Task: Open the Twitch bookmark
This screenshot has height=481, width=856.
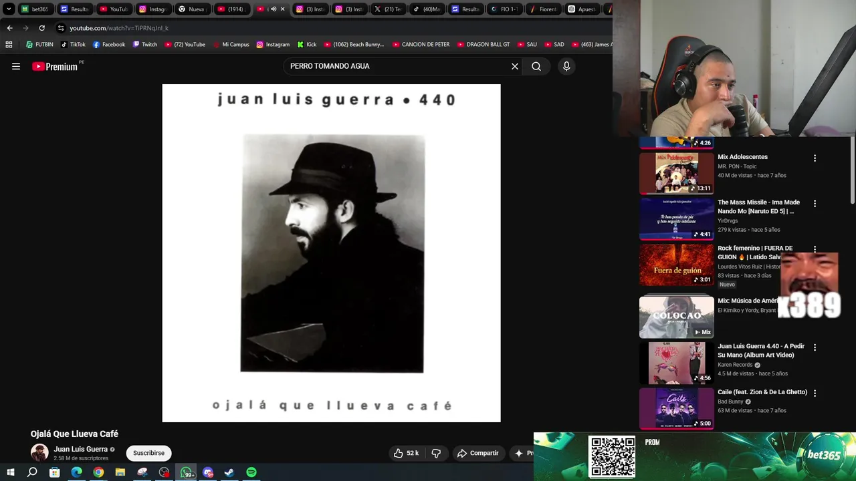Action: point(144,45)
